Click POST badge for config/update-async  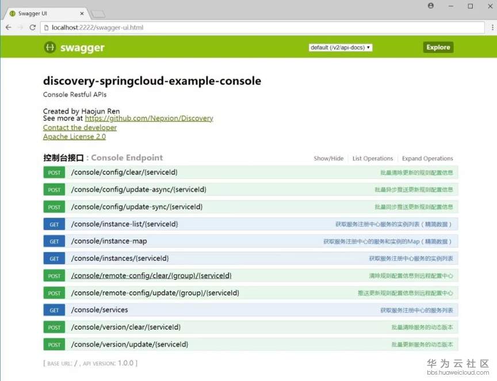point(54,190)
